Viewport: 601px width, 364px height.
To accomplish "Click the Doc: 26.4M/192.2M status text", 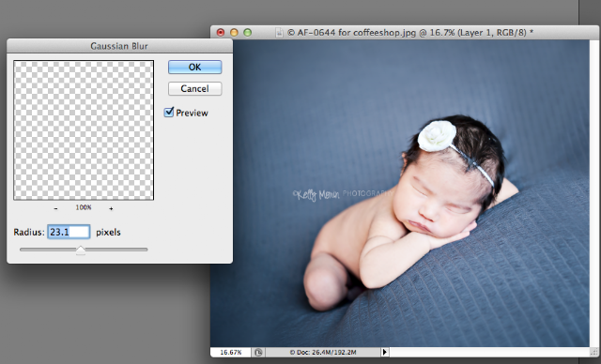I will (x=323, y=352).
